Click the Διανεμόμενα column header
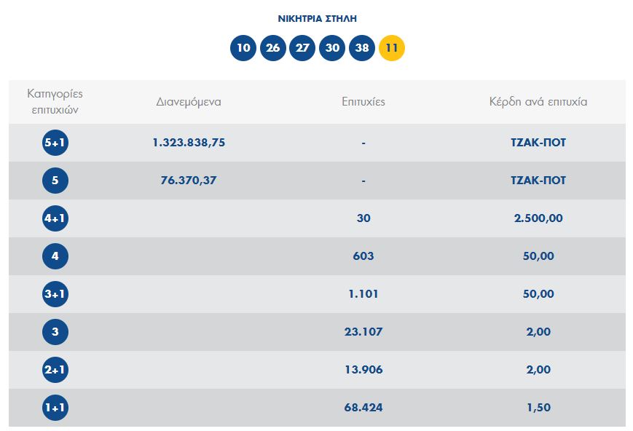633x431 pixels. [x=189, y=102]
